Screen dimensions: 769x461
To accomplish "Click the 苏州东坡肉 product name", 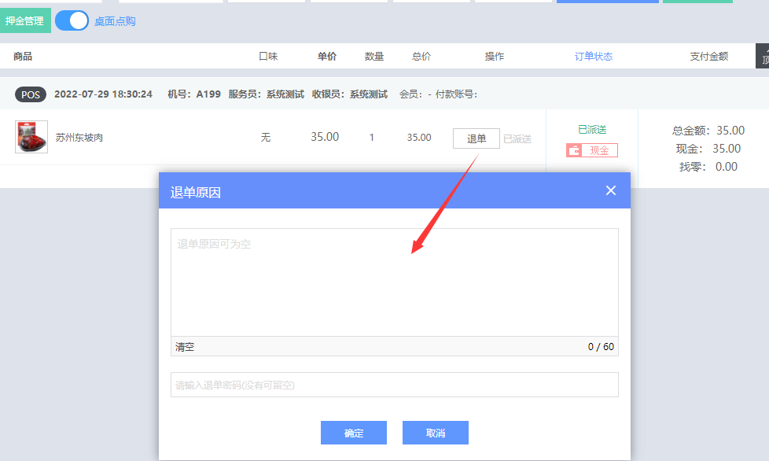I will click(79, 138).
